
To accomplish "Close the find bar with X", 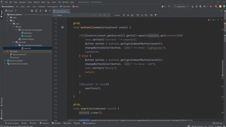I will (x=222, y=15).
